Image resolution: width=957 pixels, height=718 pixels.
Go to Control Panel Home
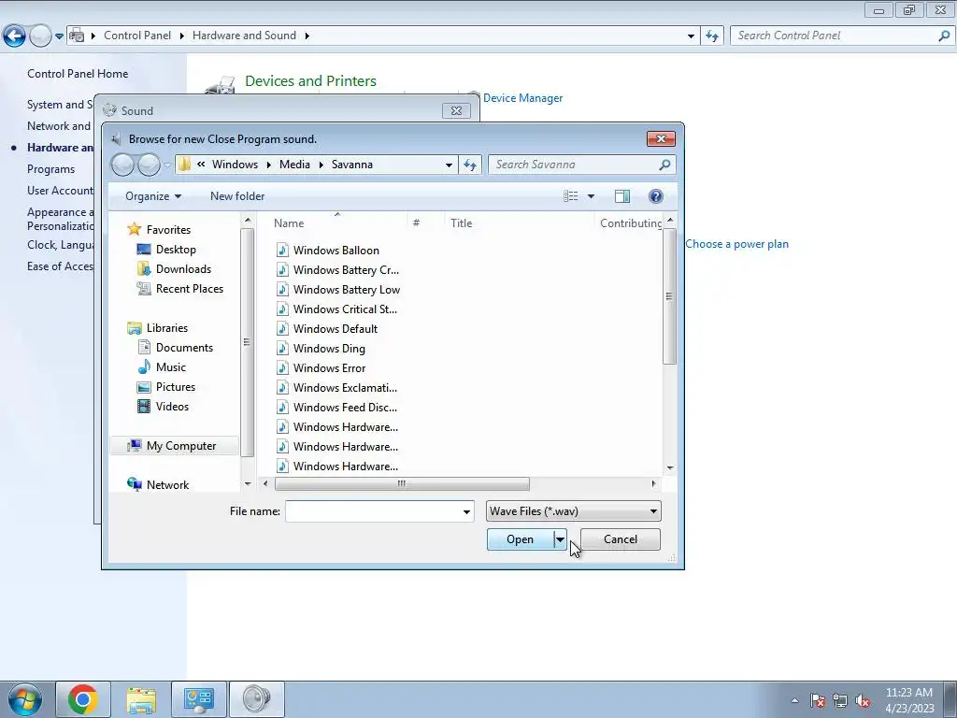[78, 73]
